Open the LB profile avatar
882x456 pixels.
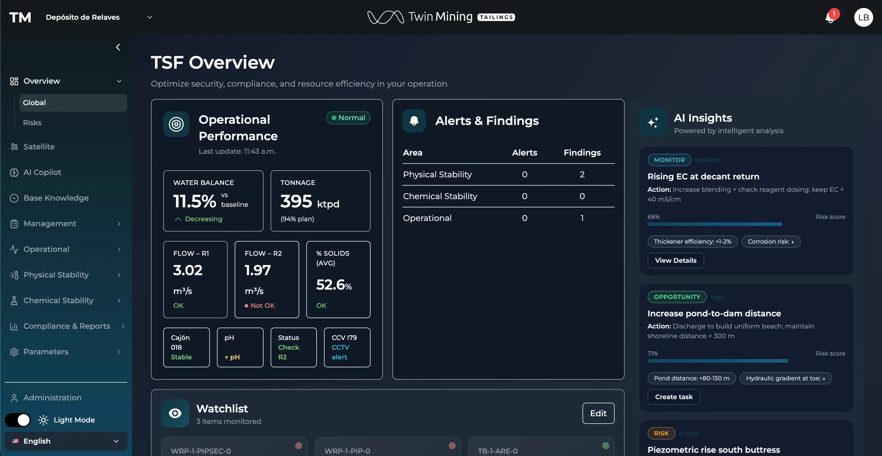[x=863, y=17]
